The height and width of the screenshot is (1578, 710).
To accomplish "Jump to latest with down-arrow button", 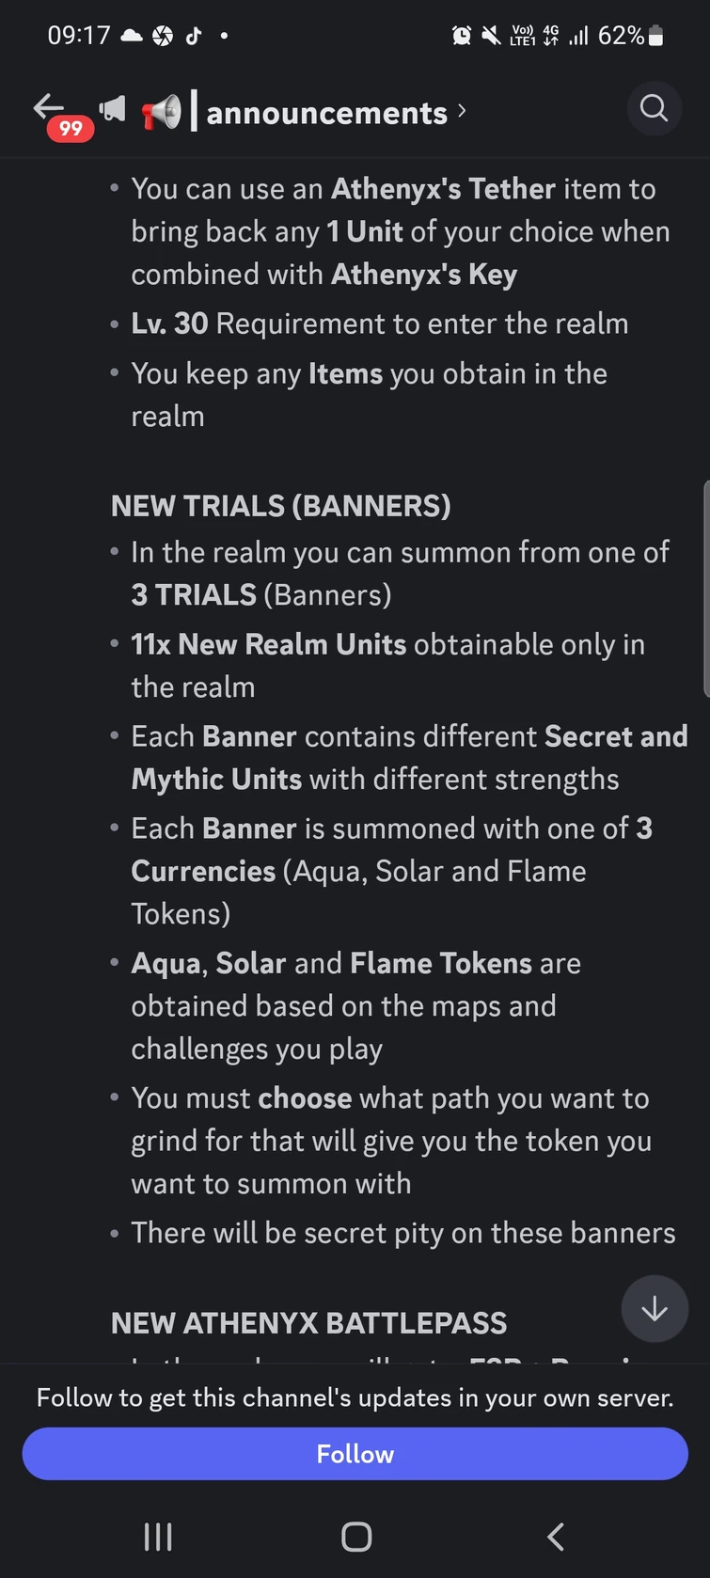I will (x=654, y=1308).
